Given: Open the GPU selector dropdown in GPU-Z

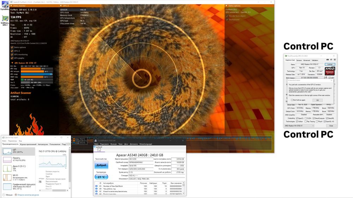Looking at the screenshot, I should coord(299,126).
